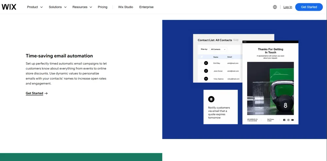Screen dimensions: 327x161
Task: Open the All Contacts filter dropdown
Action: pyautogui.click(x=218, y=49)
